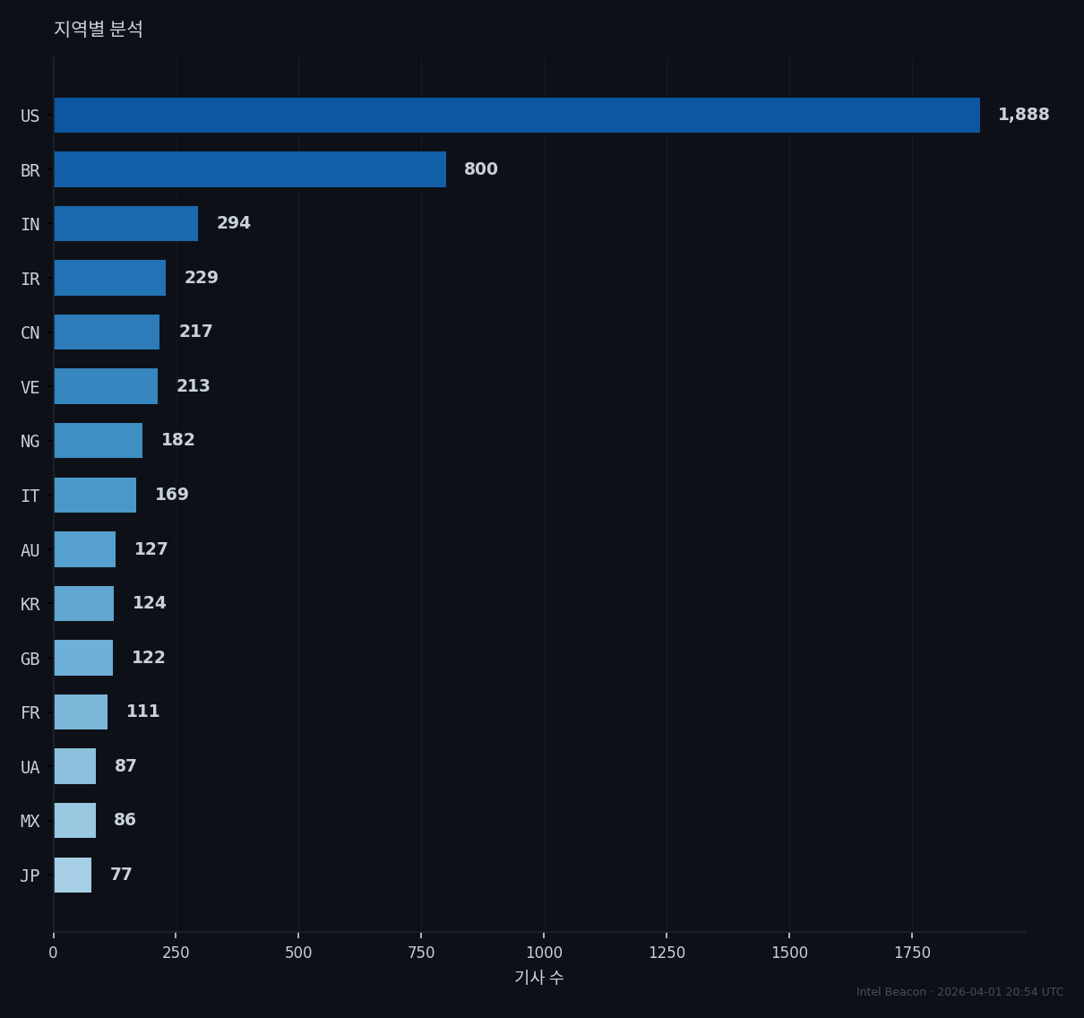Image resolution: width=1084 pixels, height=1018 pixels.
Task: Select the IT bar valued 169
Action: pyautogui.click(x=95, y=496)
